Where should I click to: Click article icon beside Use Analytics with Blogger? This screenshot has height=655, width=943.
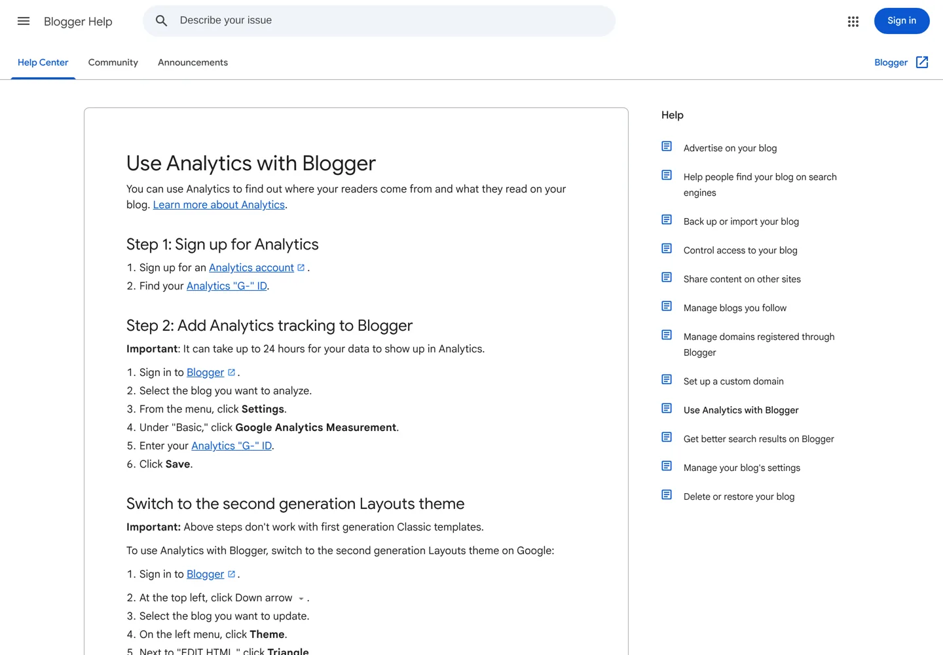point(667,408)
